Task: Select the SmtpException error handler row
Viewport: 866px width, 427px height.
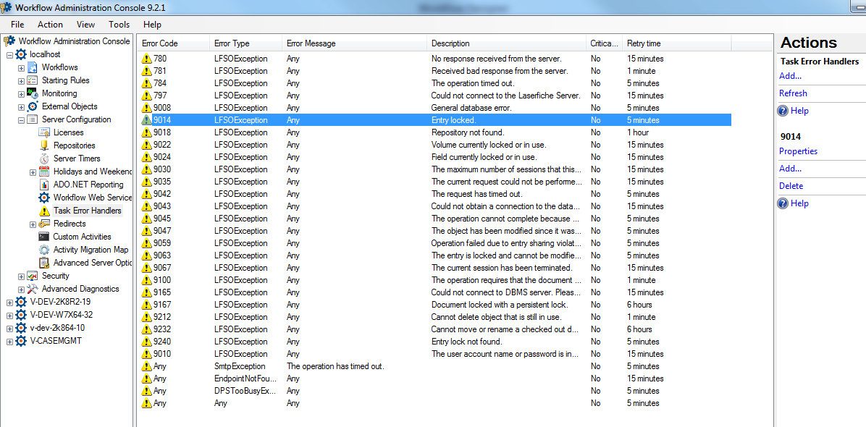Action: (x=435, y=366)
